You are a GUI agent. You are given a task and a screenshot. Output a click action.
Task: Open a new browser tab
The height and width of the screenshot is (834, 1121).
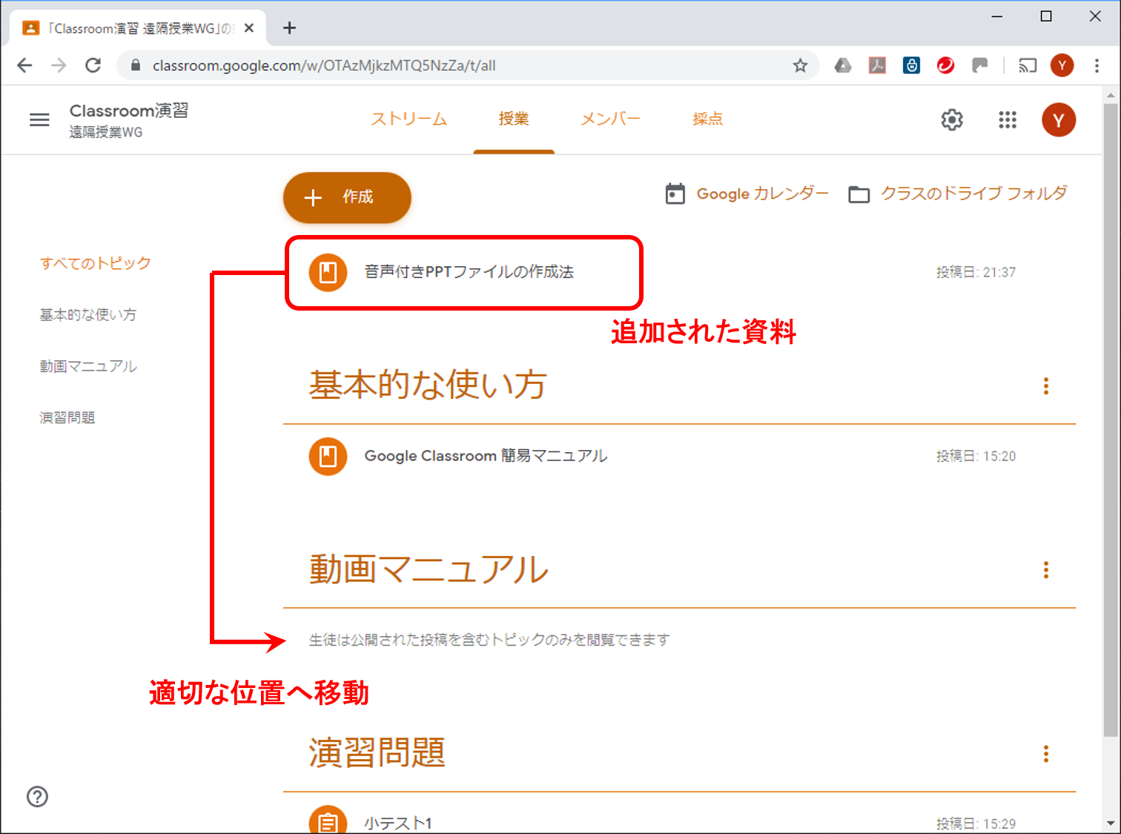(x=289, y=28)
